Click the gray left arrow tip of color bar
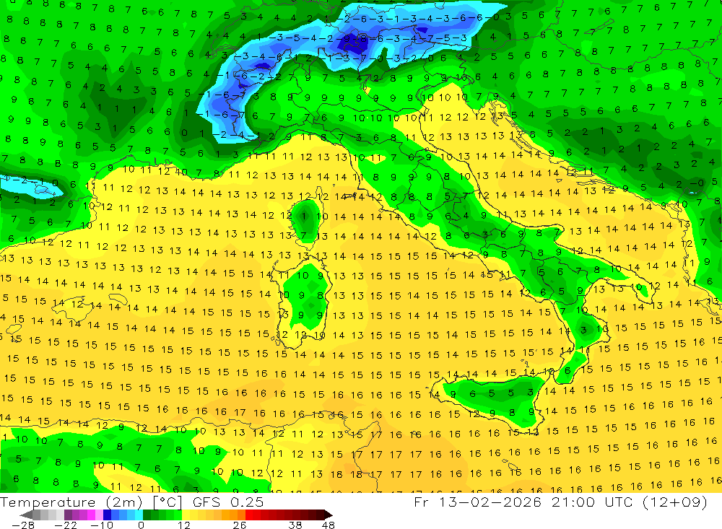Screen dimensions: 722x529 [26, 515]
